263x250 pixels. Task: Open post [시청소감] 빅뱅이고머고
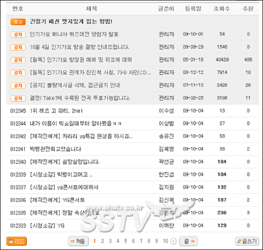pyautogui.click(x=61, y=175)
